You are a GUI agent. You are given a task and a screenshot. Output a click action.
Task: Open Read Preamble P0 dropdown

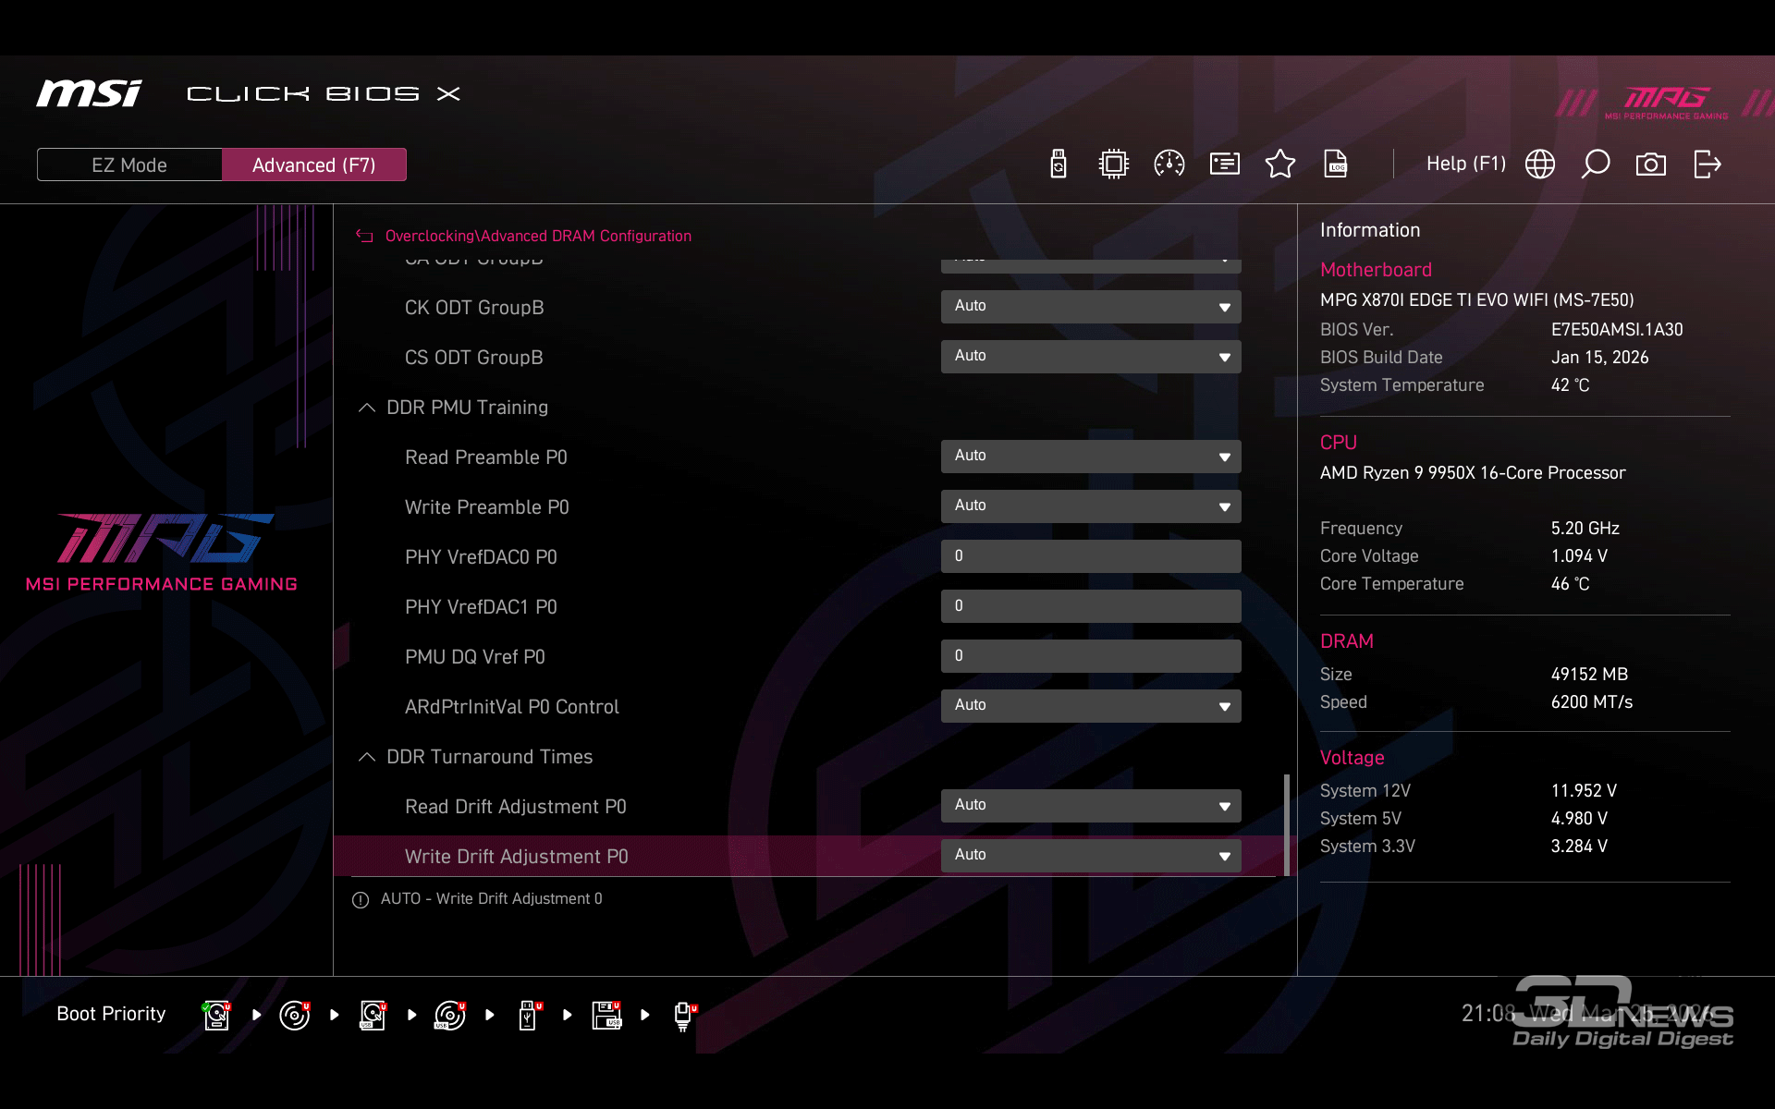coord(1090,457)
